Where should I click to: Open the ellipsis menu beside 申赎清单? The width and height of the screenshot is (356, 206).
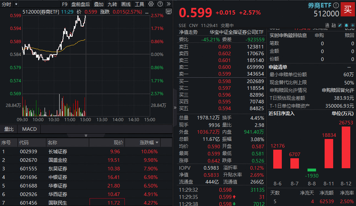coord(350,67)
